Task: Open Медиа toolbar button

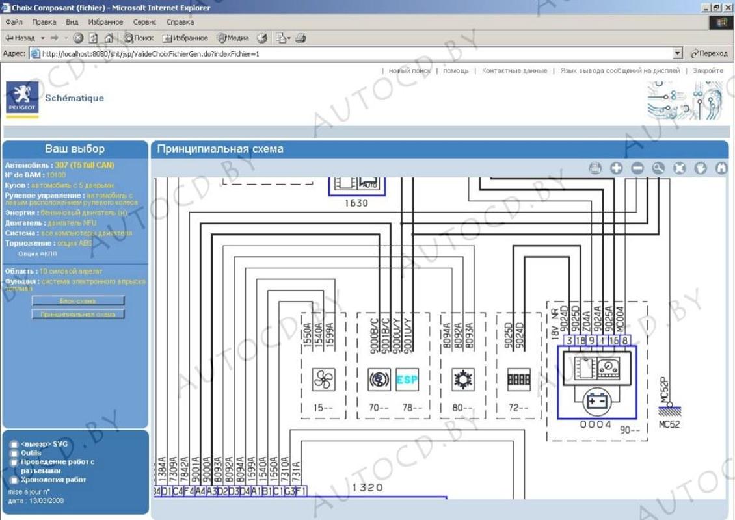Action: (x=233, y=38)
